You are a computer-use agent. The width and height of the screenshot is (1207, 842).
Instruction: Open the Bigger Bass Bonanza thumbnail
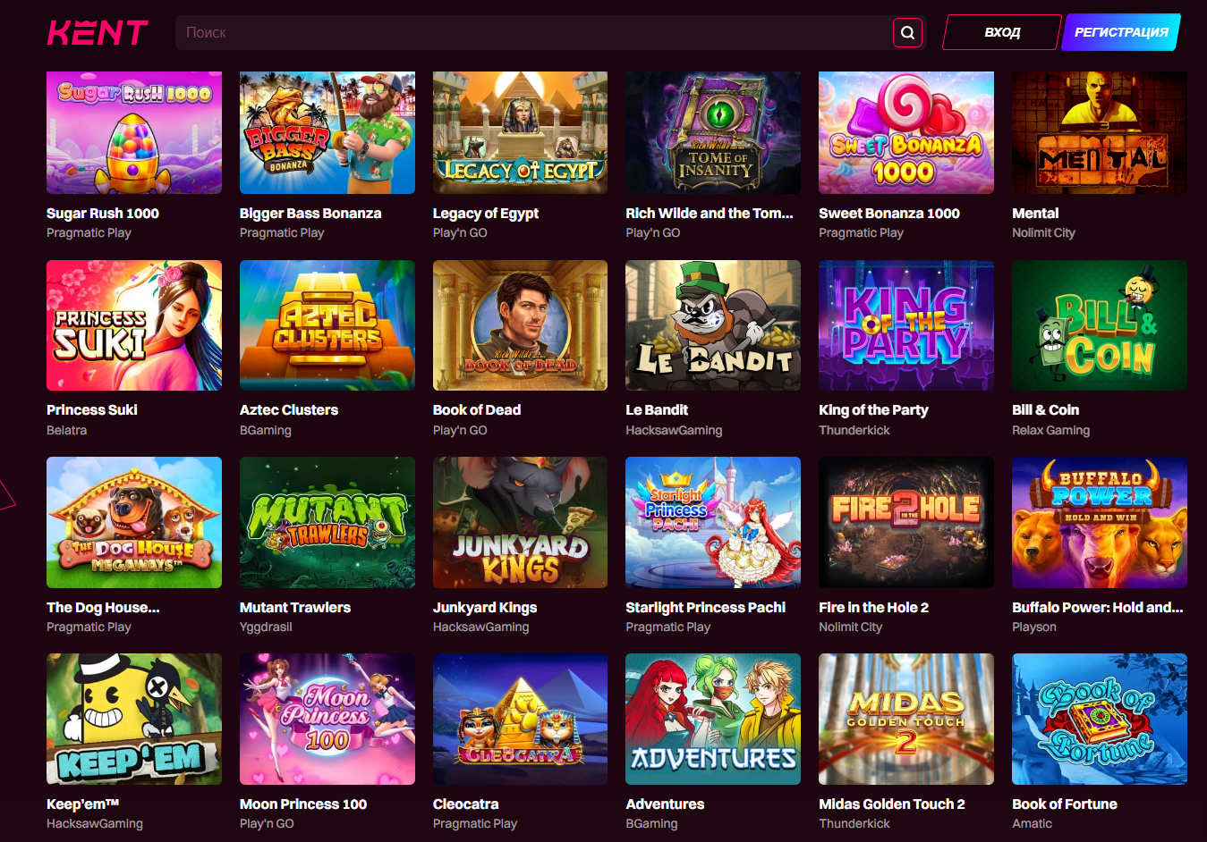[327, 132]
